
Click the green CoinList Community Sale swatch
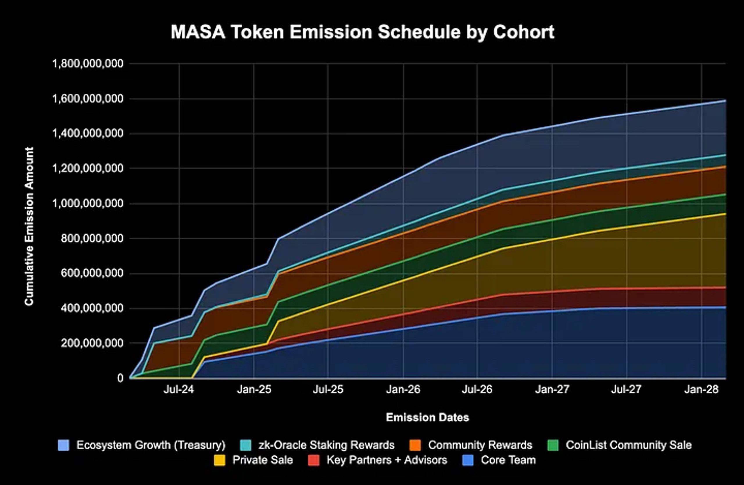[553, 445]
